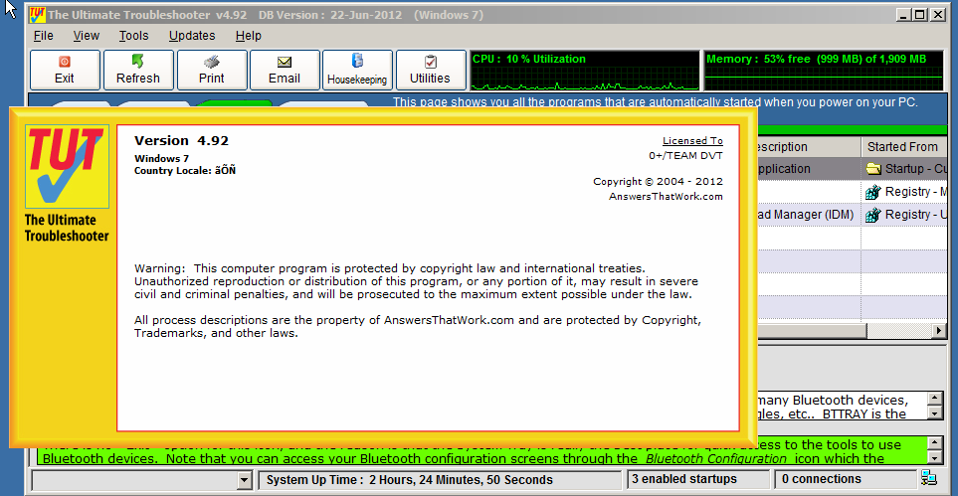Open the Updates menu
Screen dimensions: 958x496
pyautogui.click(x=192, y=36)
